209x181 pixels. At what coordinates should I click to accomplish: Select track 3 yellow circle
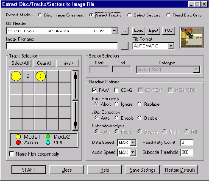tap(41, 76)
